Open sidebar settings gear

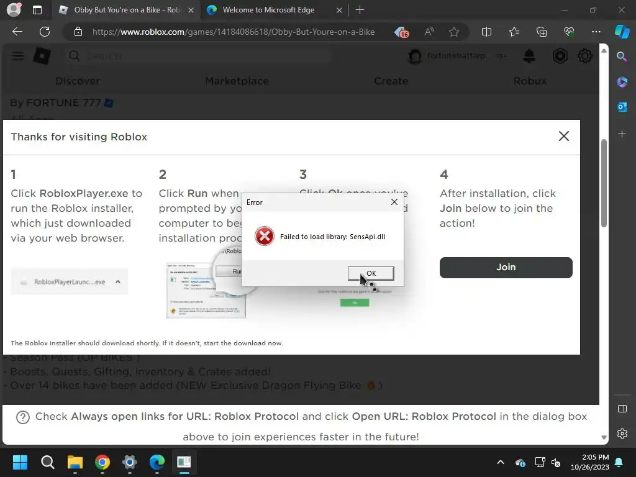(x=622, y=434)
